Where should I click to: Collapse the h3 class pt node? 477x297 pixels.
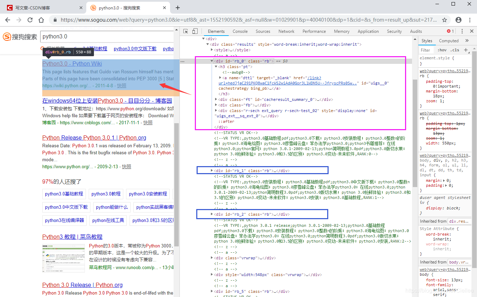click(216, 67)
